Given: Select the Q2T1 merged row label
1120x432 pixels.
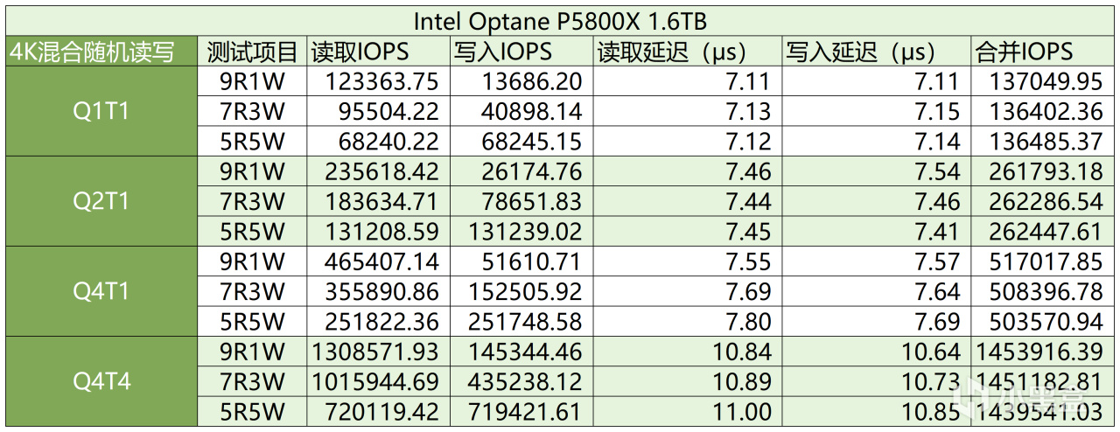Looking at the screenshot, I should point(101,201).
